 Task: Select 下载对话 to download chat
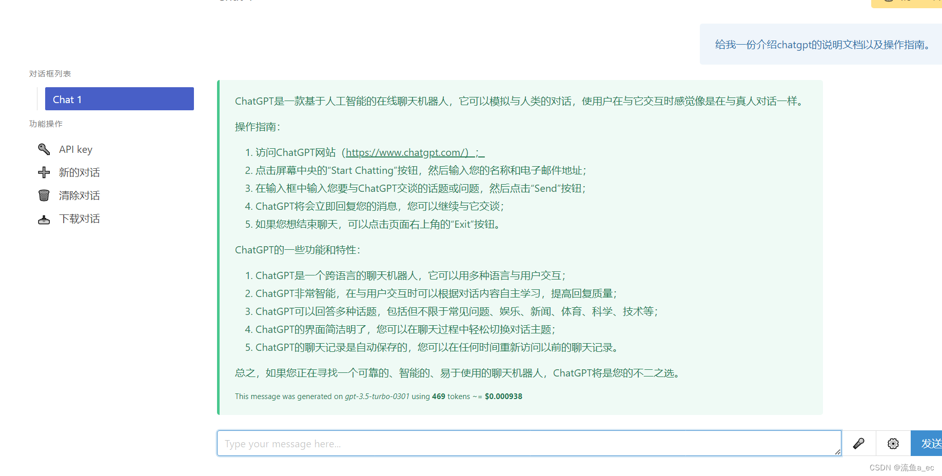pyautogui.click(x=80, y=219)
